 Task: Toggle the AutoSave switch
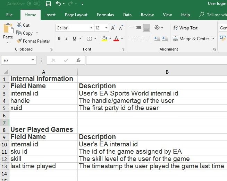pyautogui.click(x=33, y=4)
